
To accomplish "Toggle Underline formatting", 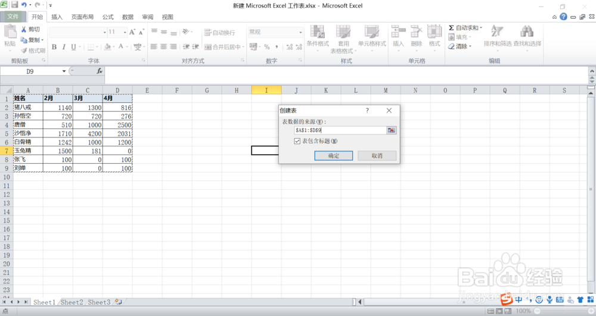I will [73, 46].
